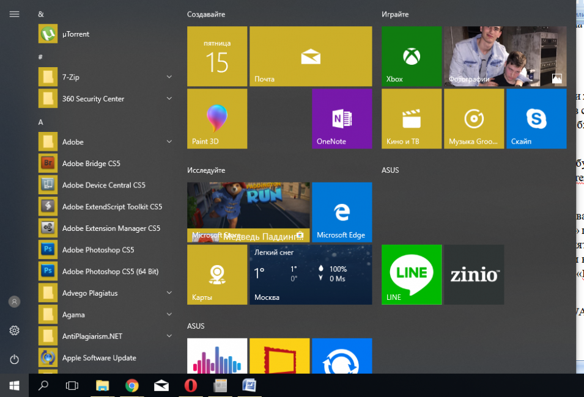Open the Кино и ТВ tile

[412, 118]
